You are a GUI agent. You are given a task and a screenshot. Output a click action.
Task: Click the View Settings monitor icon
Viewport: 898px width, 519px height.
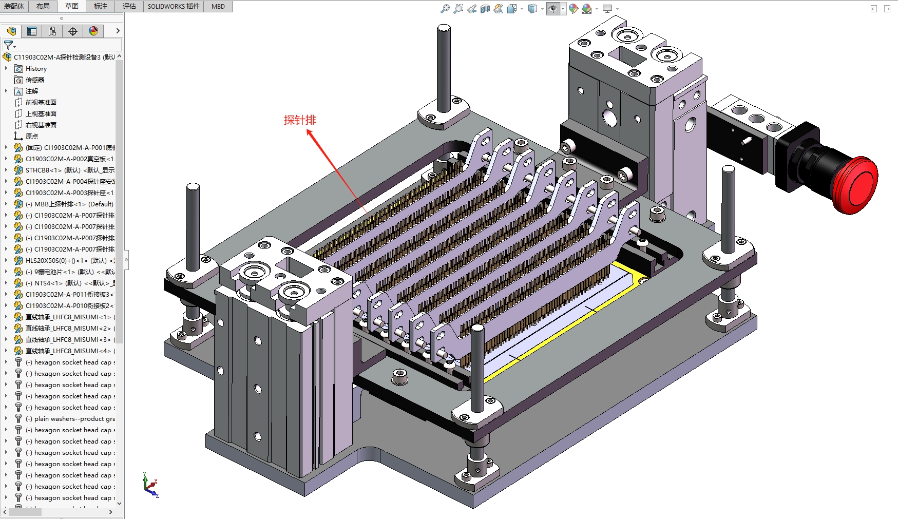tap(607, 9)
